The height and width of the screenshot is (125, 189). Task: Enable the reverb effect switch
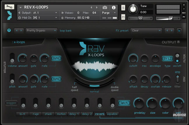point(100,103)
